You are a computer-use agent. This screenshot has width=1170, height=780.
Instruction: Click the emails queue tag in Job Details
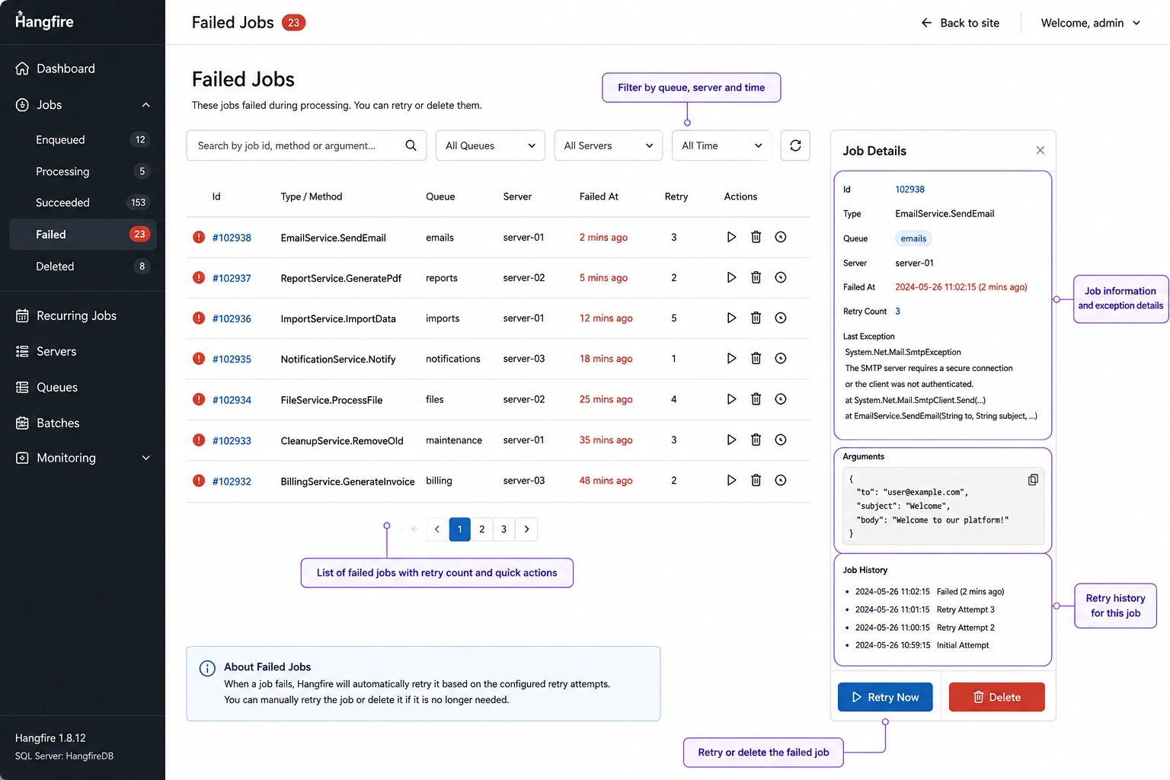coord(913,238)
